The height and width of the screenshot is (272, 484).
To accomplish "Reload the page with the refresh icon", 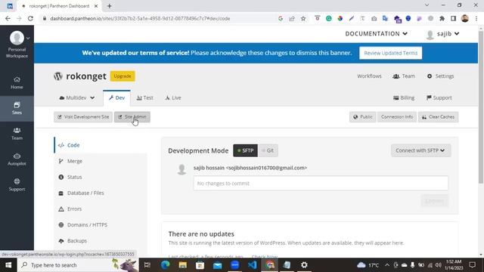I will click(30, 18).
